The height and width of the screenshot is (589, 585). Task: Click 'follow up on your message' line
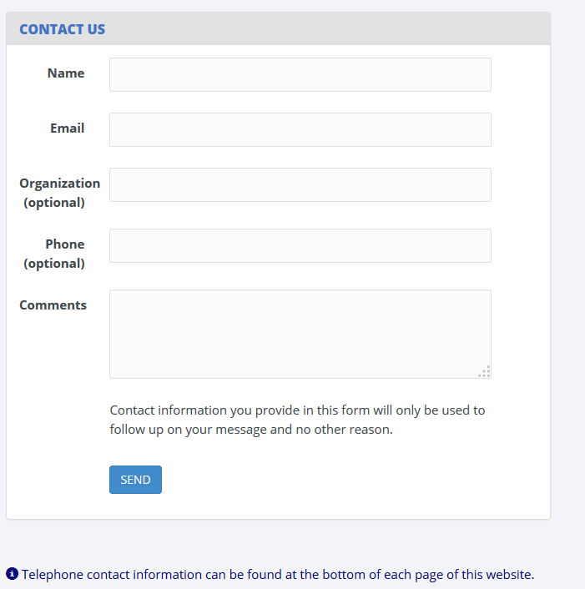[x=251, y=430]
